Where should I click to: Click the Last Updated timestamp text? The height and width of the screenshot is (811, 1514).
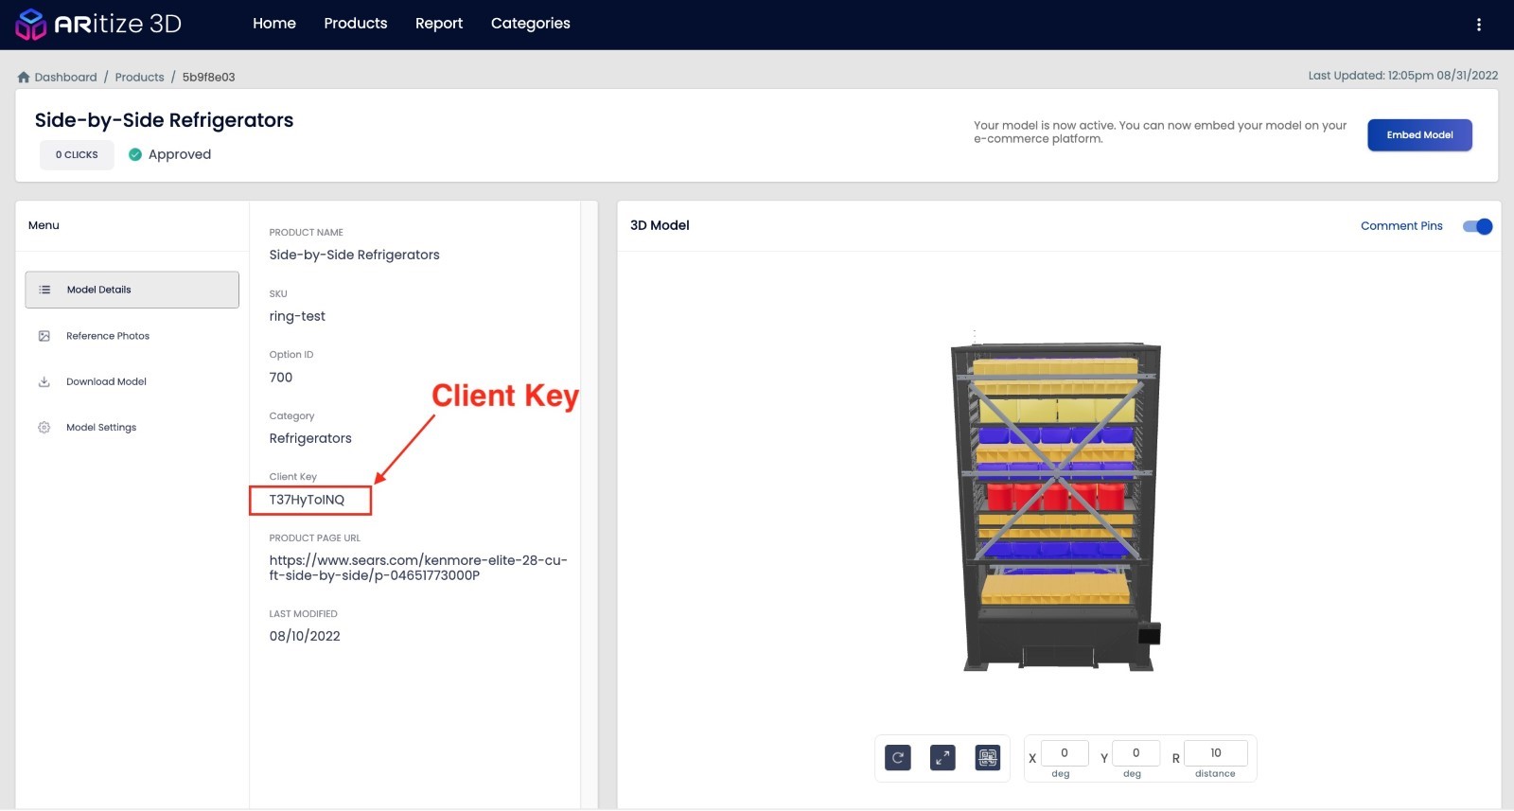pos(1403,76)
